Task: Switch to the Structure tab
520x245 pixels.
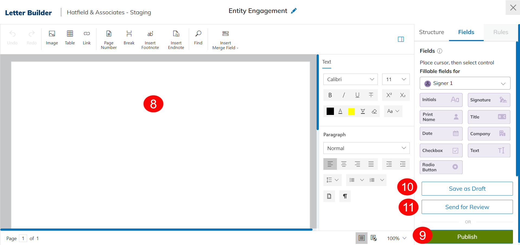Action: point(431,32)
